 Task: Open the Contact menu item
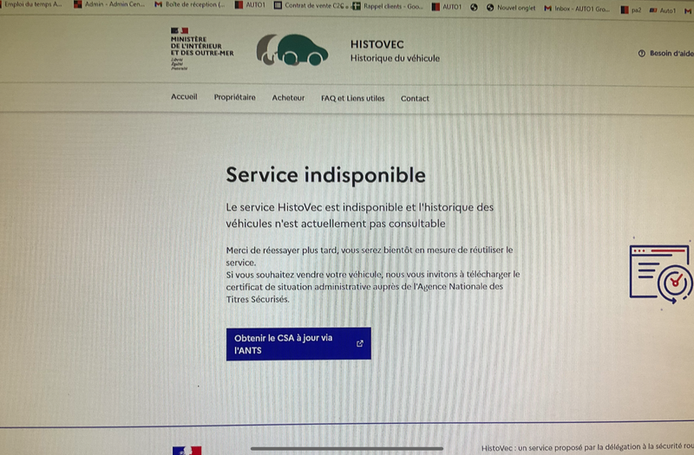[415, 99]
